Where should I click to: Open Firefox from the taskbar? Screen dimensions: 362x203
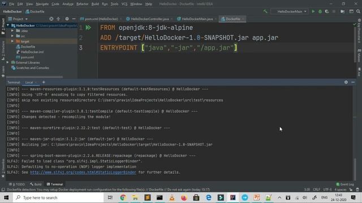tap(184, 197)
